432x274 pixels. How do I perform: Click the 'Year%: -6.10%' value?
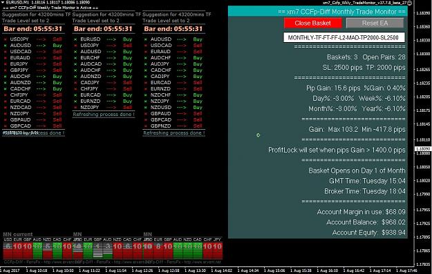(384, 109)
